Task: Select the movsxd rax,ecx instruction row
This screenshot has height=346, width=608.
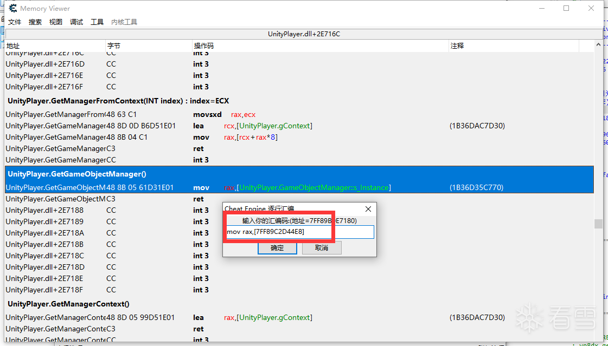Action: 299,115
